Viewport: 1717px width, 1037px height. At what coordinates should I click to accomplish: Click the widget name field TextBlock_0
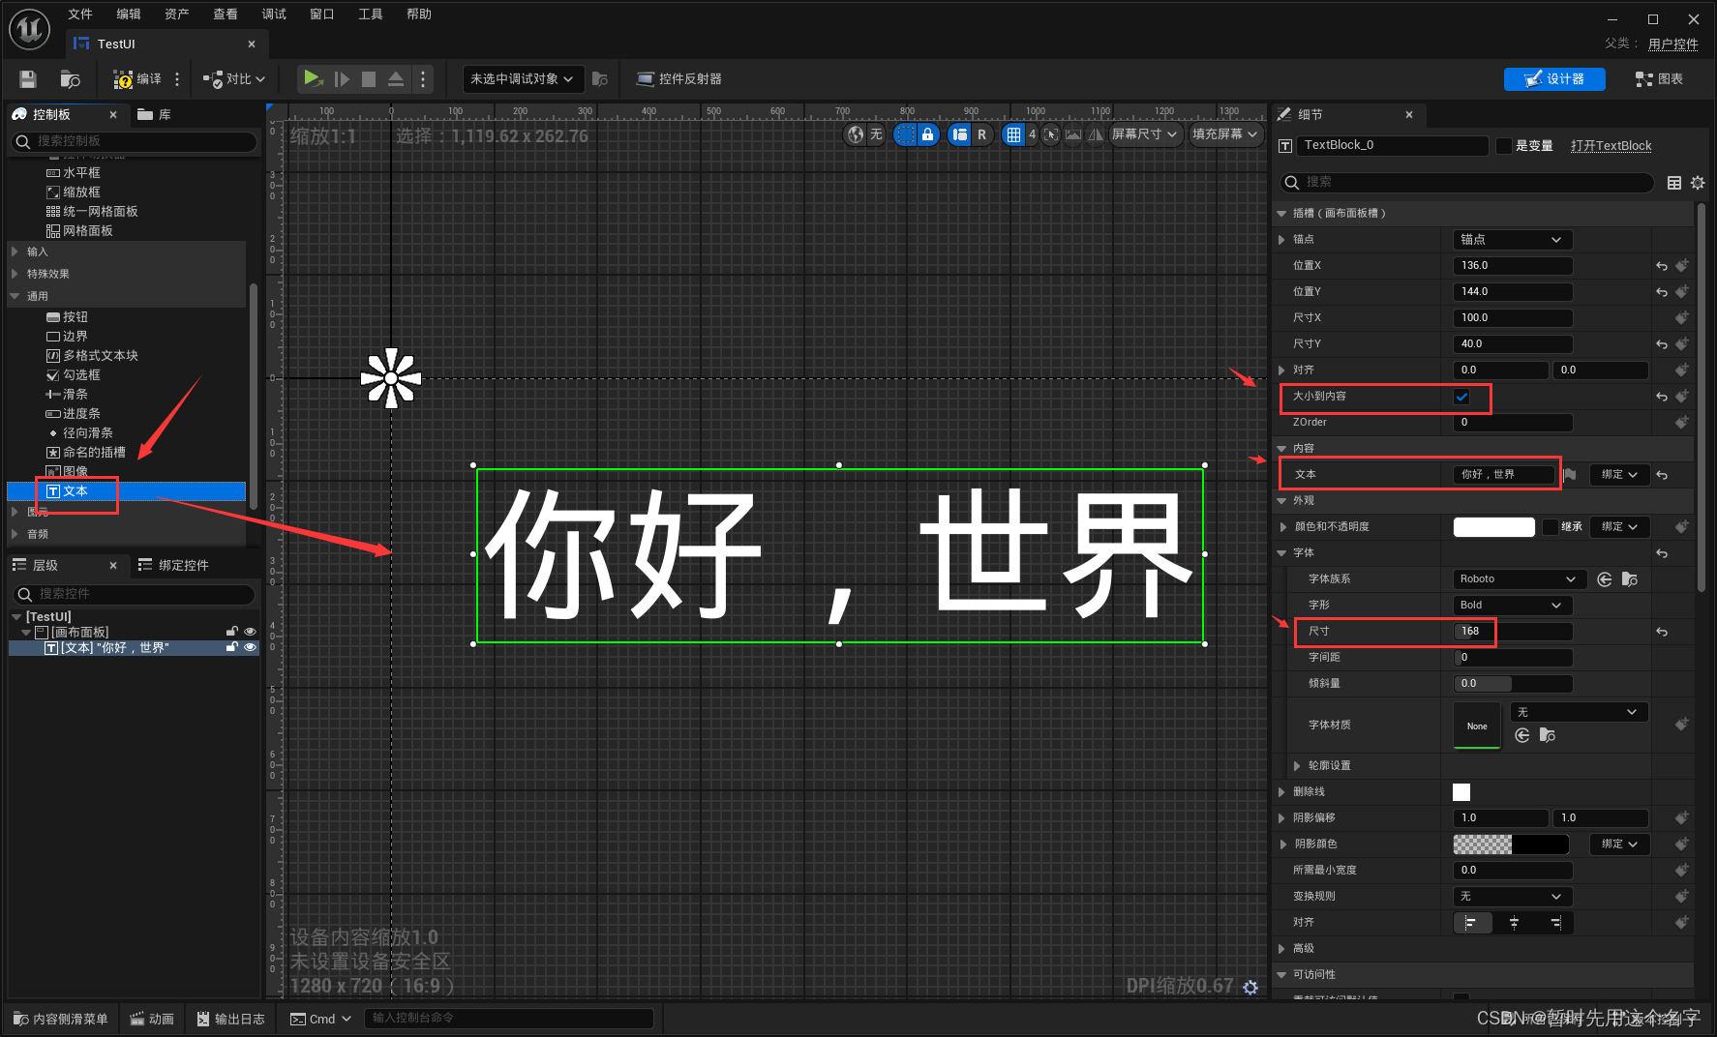coord(1393,146)
